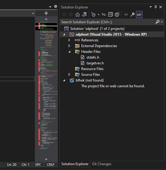Open the search options dropdown arrow

pos(162,22)
